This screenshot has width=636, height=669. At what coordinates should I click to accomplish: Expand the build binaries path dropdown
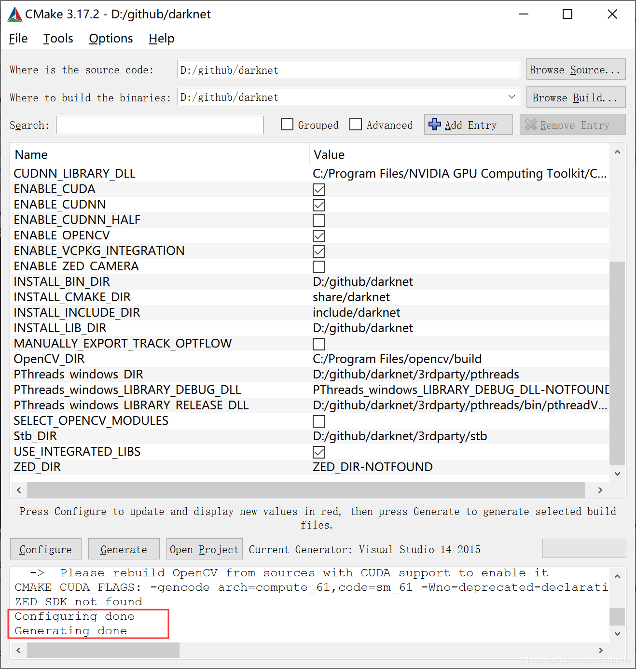512,97
